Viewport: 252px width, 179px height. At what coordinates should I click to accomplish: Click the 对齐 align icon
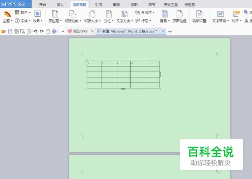tap(237, 14)
